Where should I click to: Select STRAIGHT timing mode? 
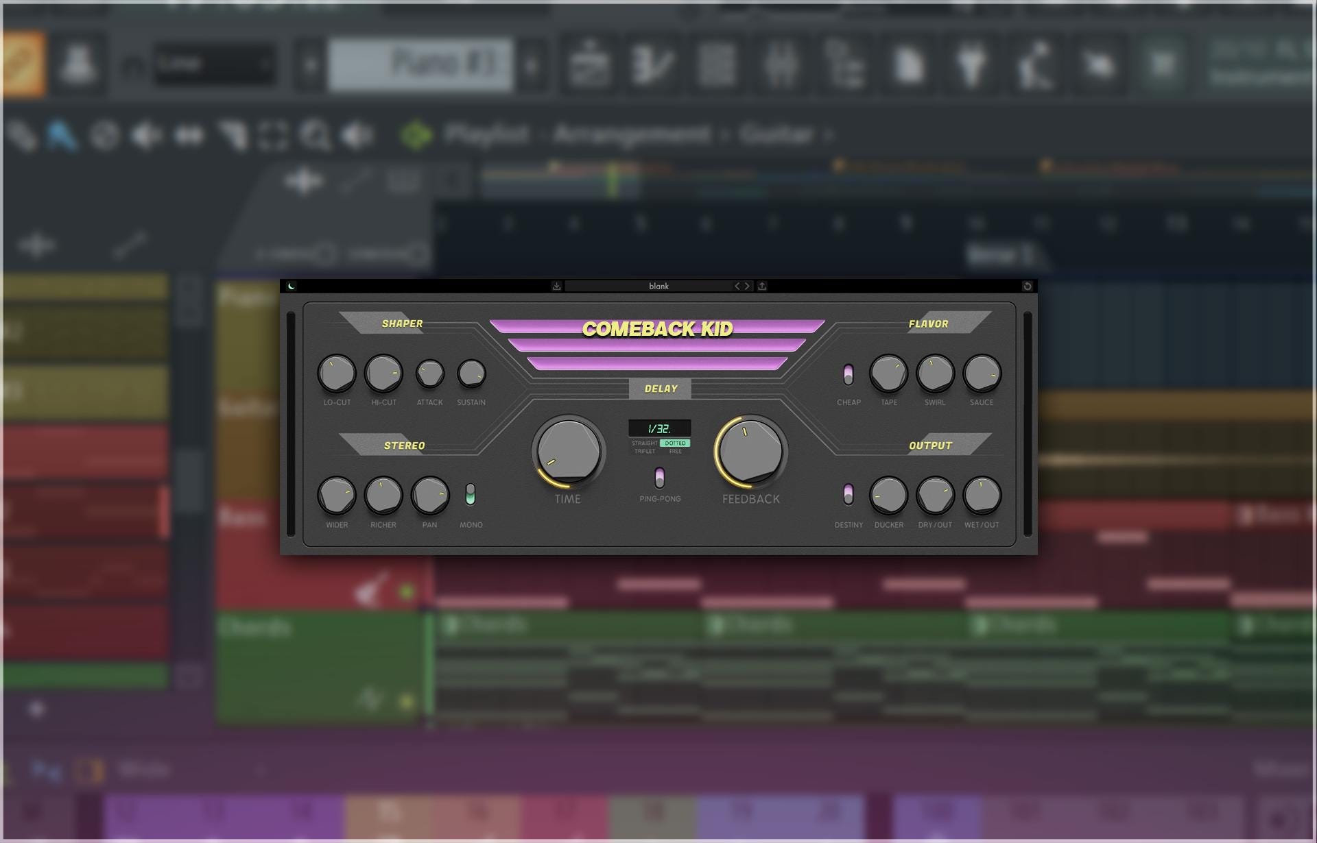tap(644, 443)
